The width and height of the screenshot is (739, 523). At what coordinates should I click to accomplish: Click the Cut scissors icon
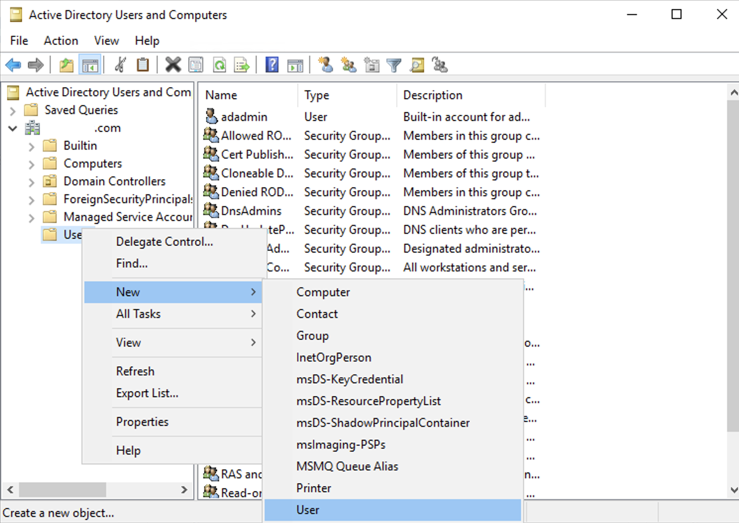(120, 65)
